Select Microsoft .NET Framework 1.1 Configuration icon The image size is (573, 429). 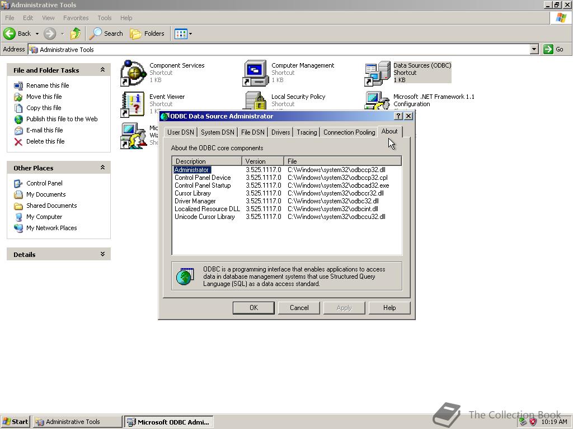(378, 101)
